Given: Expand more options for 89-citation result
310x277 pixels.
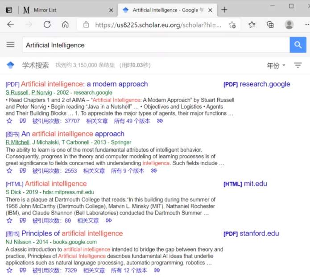Looking at the screenshot, I should point(109,220).
